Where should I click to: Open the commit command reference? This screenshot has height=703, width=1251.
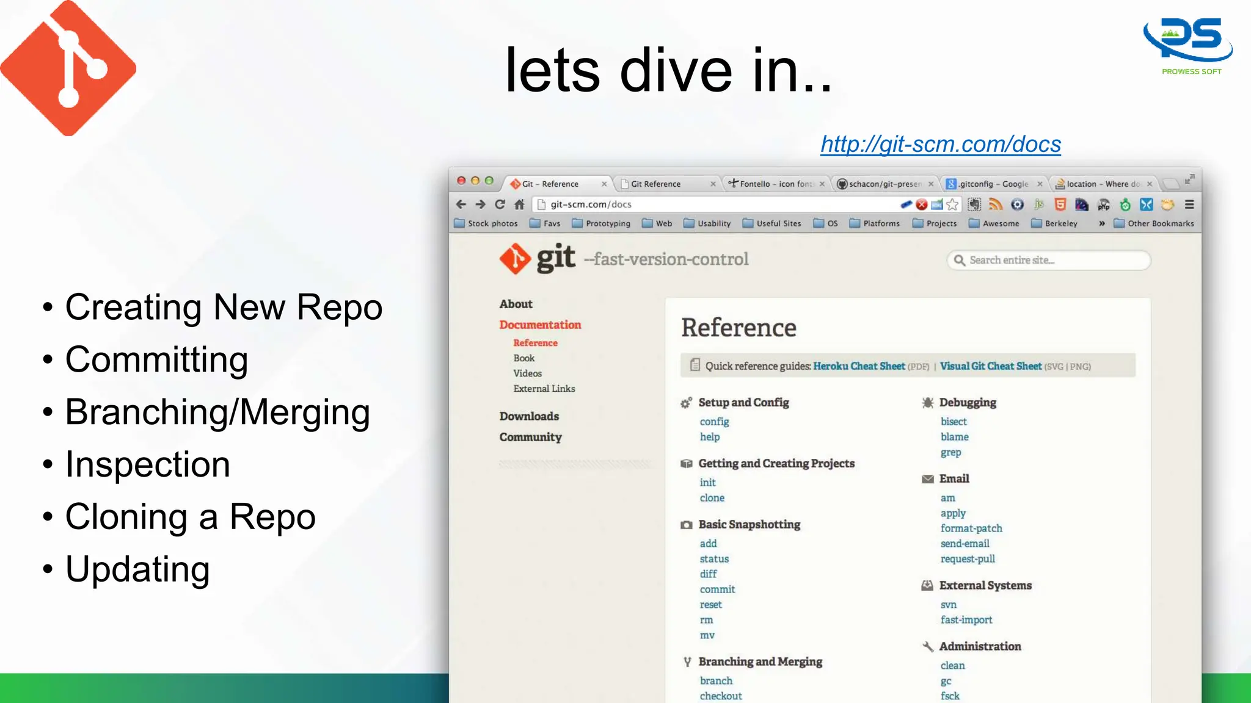tap(718, 589)
